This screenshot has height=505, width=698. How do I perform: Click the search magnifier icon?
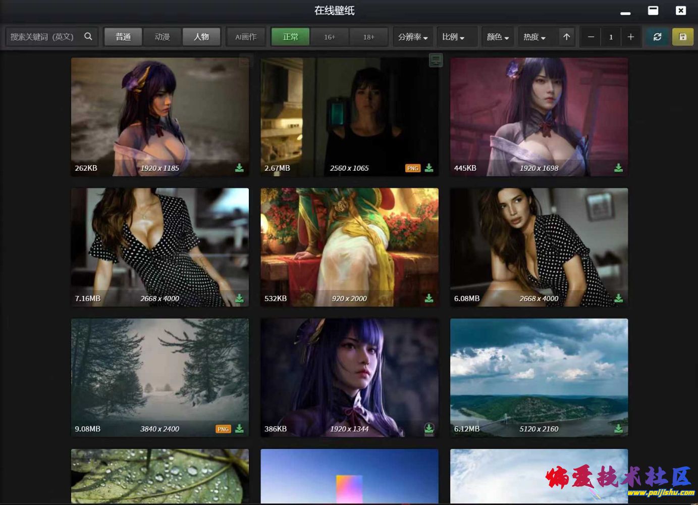pos(88,36)
